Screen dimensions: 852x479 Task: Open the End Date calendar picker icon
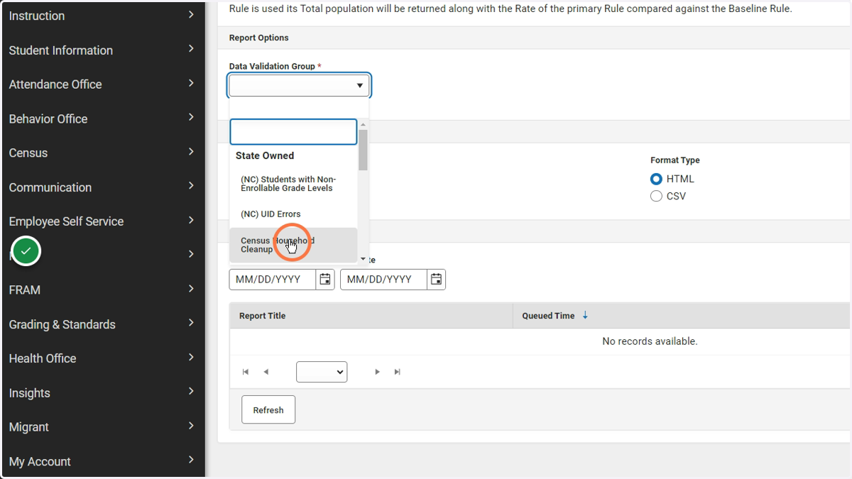(x=437, y=280)
